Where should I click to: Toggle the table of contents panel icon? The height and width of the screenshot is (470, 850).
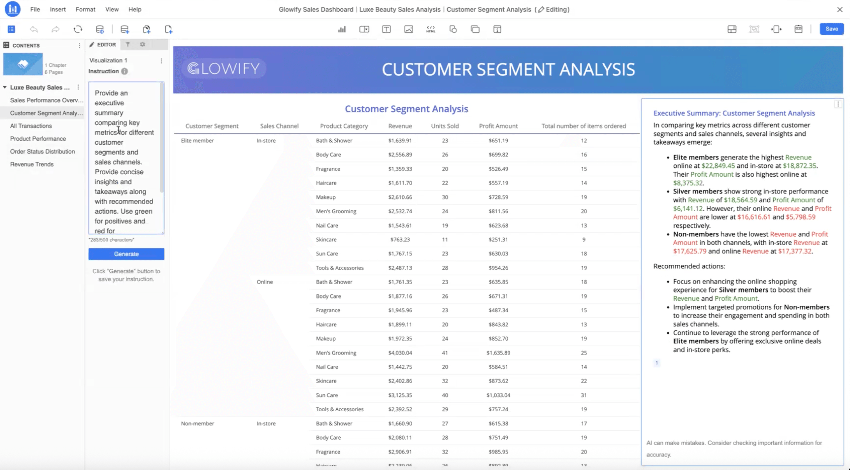12,29
